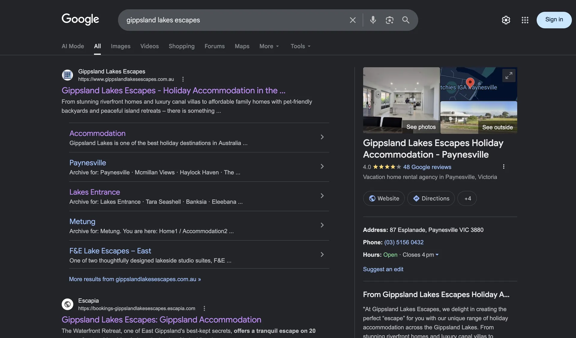The image size is (576, 338).
Task: Open quick settings gear icon
Action: coord(506,20)
